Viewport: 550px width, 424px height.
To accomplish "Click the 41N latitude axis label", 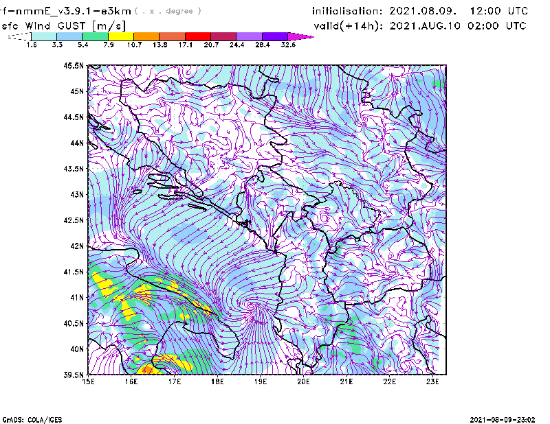I will pyautogui.click(x=77, y=298).
